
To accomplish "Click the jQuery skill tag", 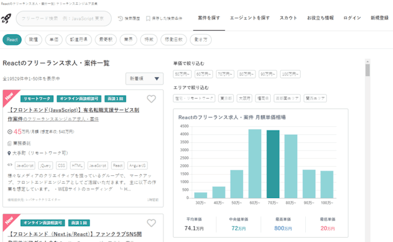I will click(45, 165).
